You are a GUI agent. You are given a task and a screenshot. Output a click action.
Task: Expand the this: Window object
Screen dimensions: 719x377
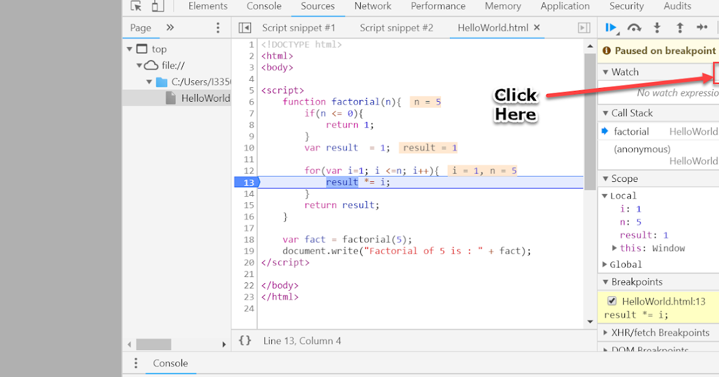[x=615, y=248]
